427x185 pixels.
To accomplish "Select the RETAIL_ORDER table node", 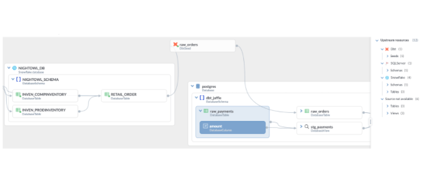I will (x=134, y=96).
